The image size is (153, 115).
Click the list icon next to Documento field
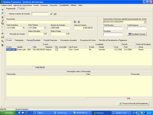[x=75, y=22]
